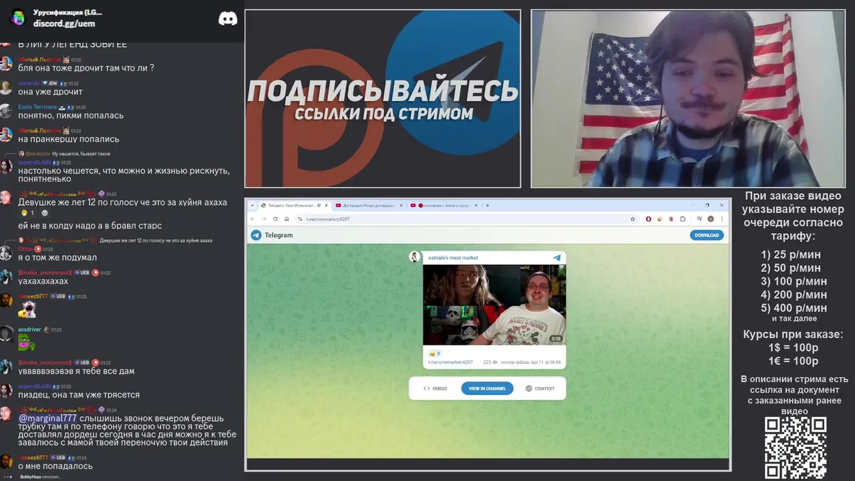Play the 0:28 video thumbnail
The image size is (855, 481).
(x=494, y=305)
